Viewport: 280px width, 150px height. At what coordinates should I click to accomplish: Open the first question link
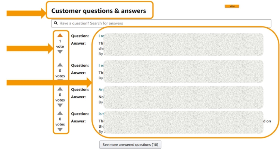coord(100,36)
